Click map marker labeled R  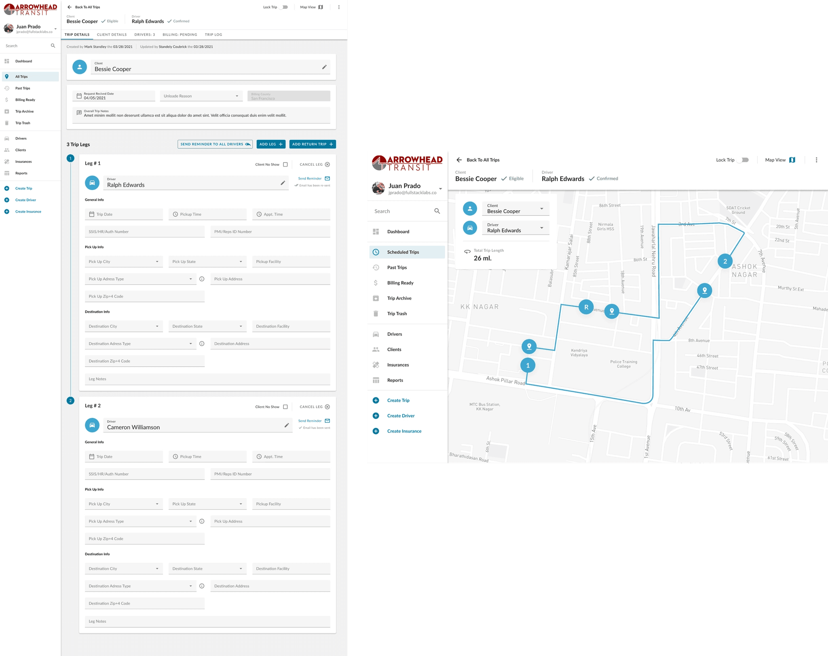586,307
